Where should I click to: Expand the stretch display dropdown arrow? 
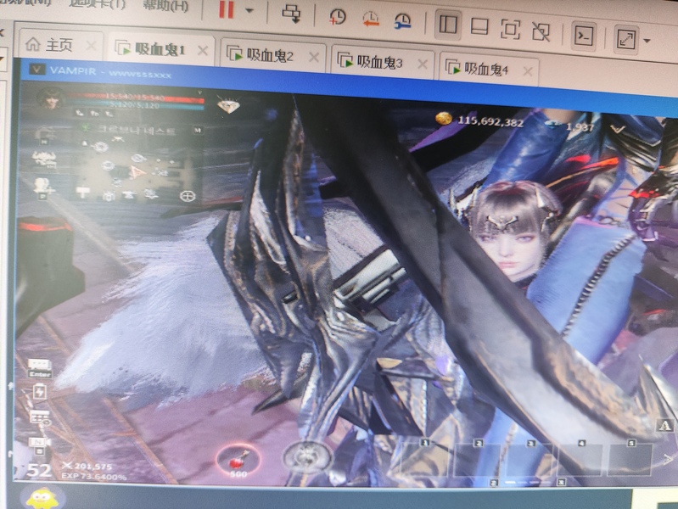tap(647, 41)
